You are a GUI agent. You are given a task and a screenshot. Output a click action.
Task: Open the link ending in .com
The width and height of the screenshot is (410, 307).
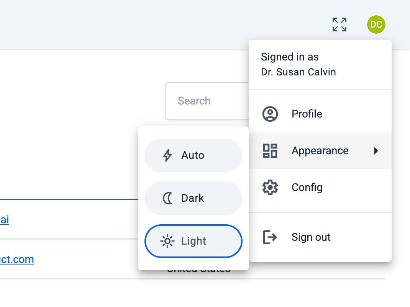17,260
